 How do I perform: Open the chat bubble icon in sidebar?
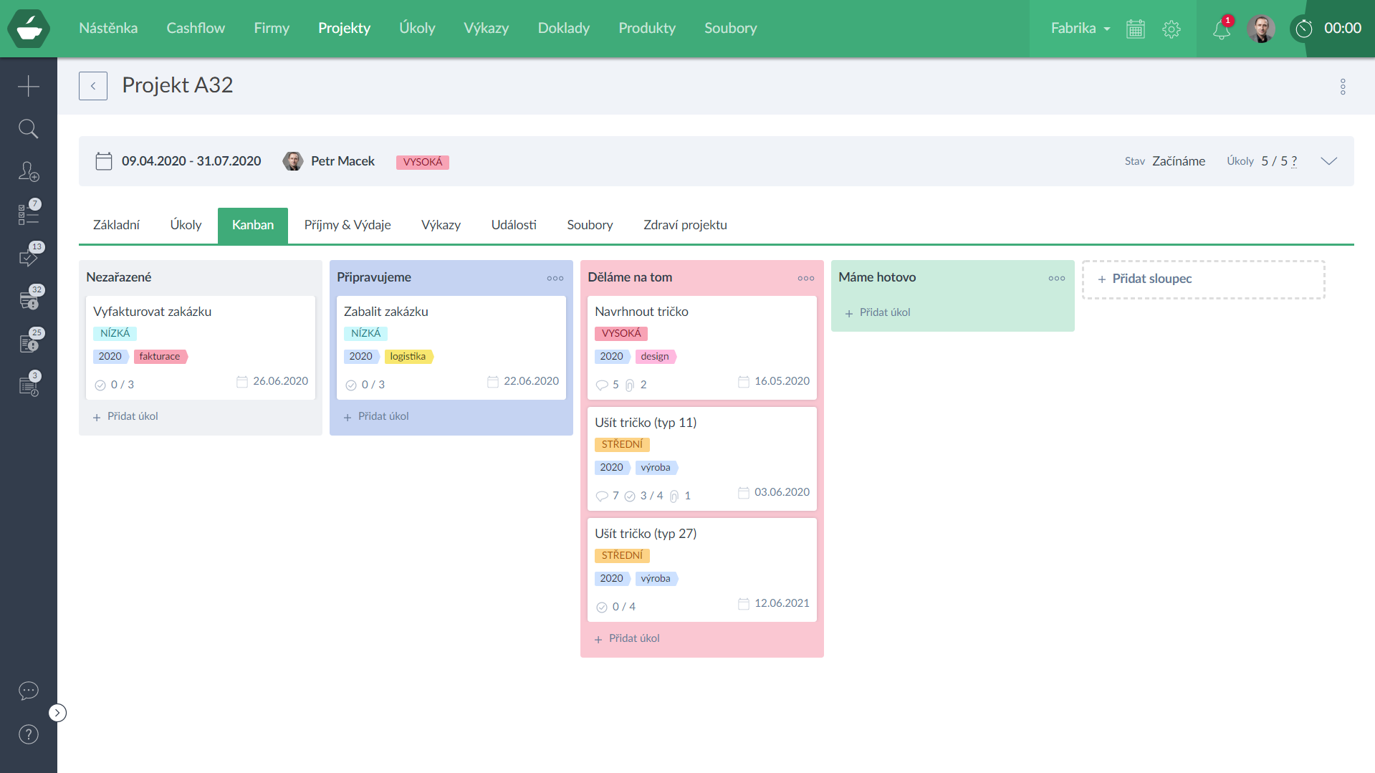pyautogui.click(x=29, y=691)
